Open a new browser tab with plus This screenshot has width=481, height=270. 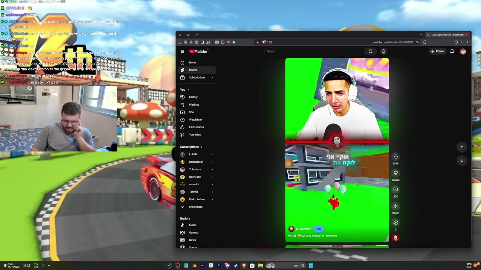[421, 34]
